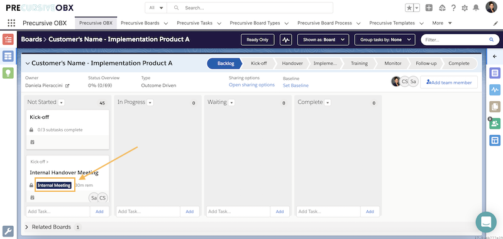Open the Complete column menu arrow

pos(328,103)
